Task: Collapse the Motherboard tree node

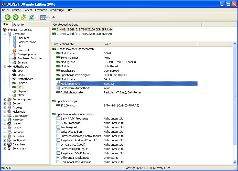Action: point(5,67)
